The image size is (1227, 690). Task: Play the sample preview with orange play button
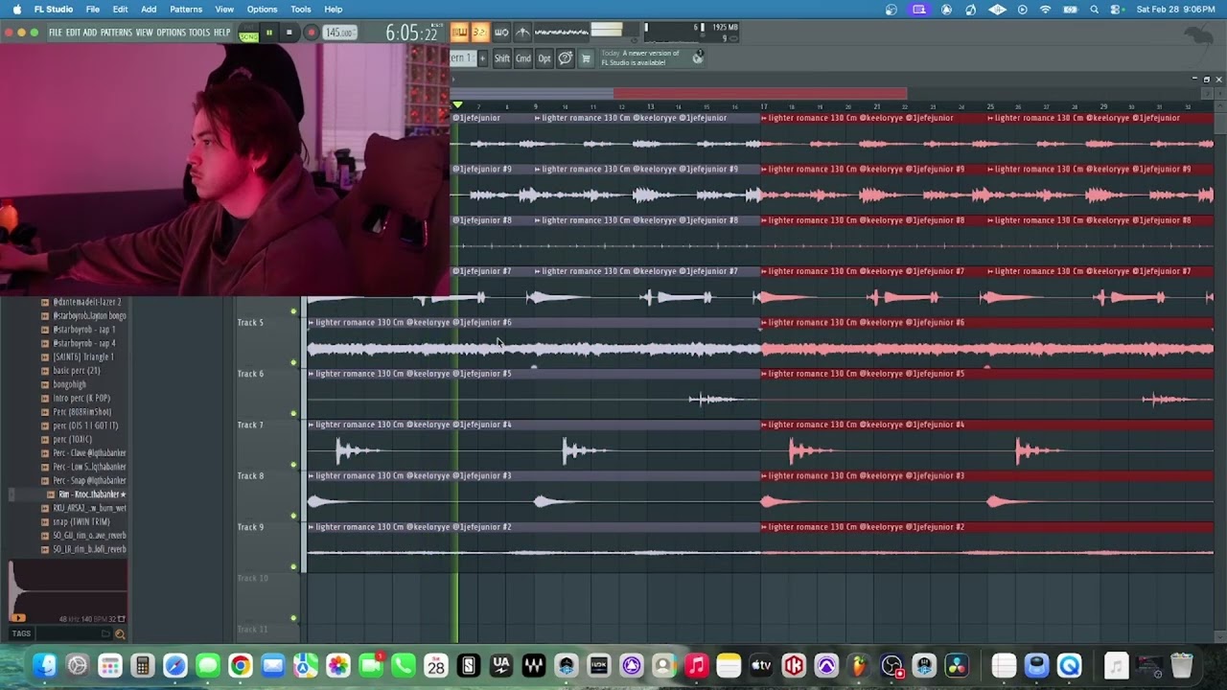click(18, 618)
